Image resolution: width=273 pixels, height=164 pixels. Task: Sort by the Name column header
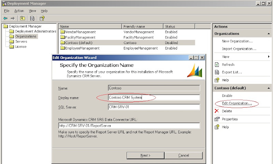[90, 27]
